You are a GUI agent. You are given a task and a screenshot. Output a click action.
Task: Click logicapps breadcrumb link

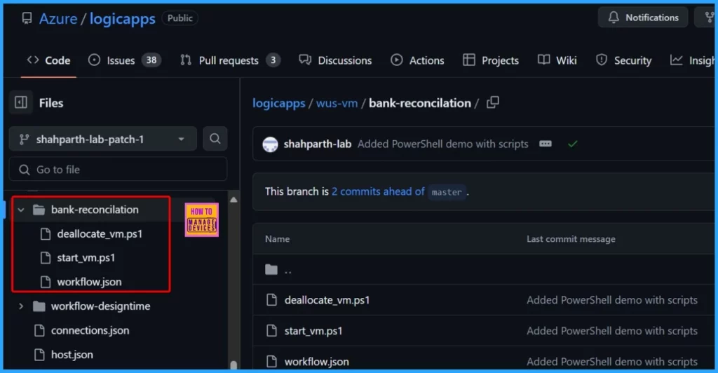pos(279,104)
